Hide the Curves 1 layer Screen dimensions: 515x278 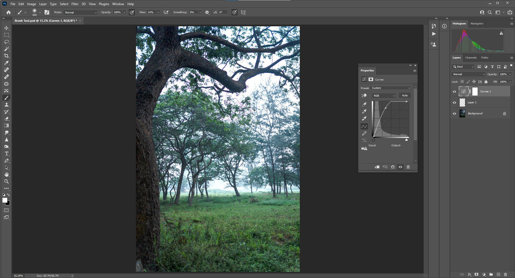click(x=454, y=92)
